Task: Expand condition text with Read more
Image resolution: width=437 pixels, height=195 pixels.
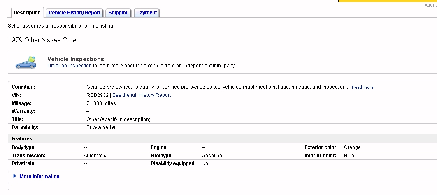Action: click(363, 87)
